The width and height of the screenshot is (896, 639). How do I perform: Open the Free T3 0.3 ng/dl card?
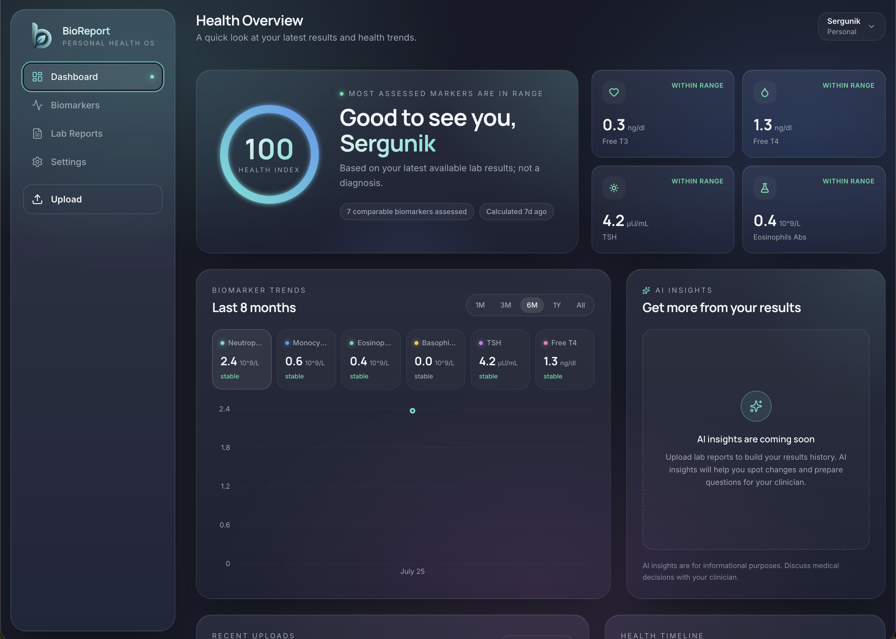[663, 114]
